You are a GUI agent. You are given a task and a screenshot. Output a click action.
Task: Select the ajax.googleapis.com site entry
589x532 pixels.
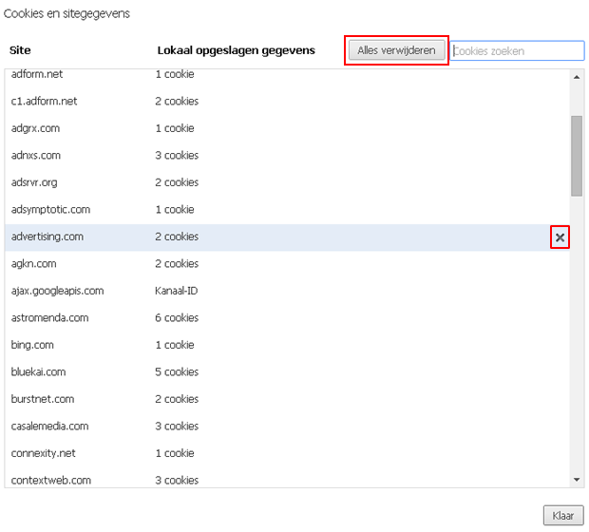[57, 291]
